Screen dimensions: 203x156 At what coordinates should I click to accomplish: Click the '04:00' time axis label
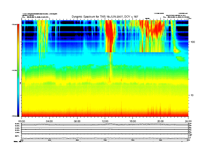click(x=49, y=121)
